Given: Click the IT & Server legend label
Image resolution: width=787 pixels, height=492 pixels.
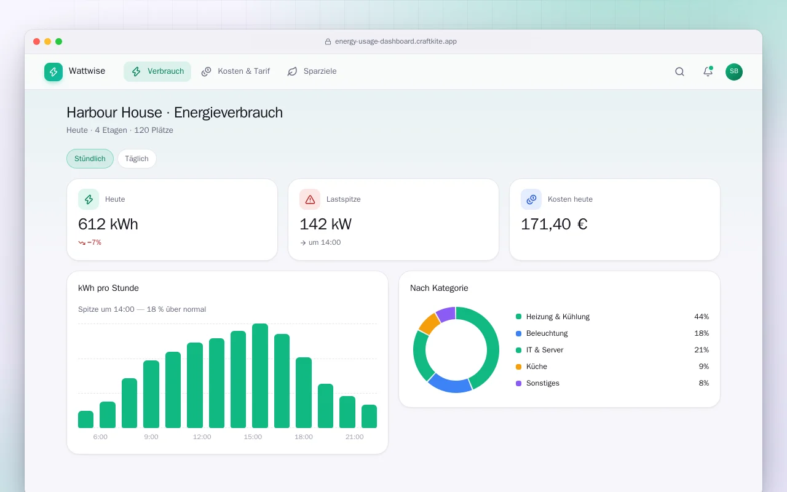Looking at the screenshot, I should (545, 350).
